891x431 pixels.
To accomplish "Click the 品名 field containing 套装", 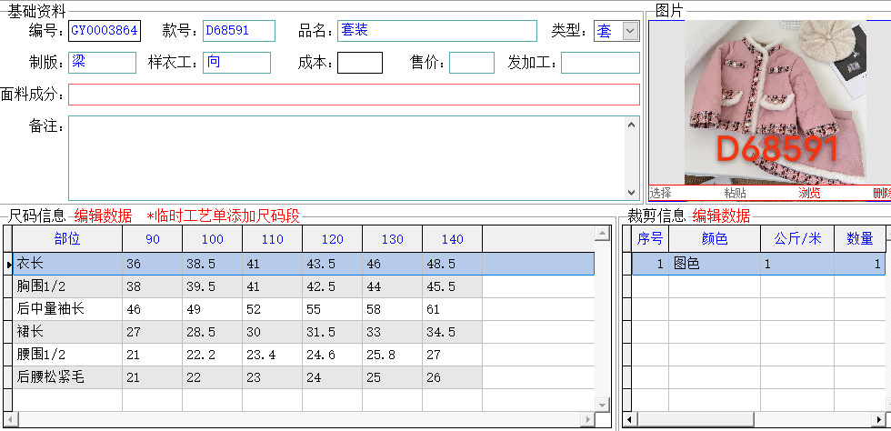I will pyautogui.click(x=437, y=31).
